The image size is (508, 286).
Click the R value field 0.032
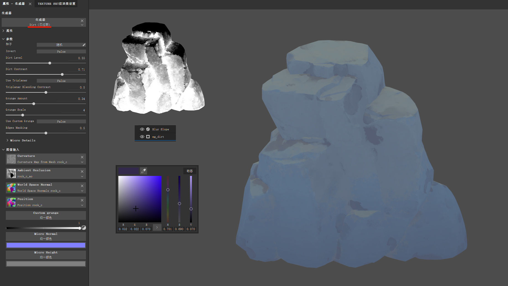point(123,229)
